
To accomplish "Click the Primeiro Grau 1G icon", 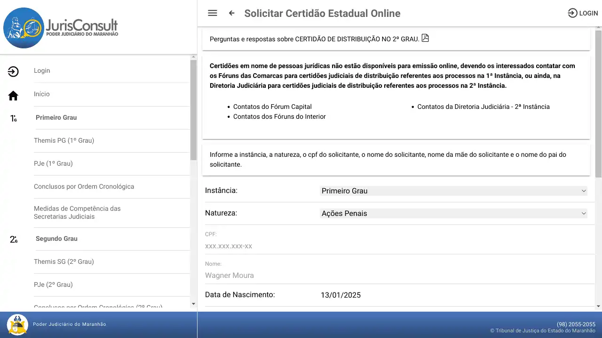I will pyautogui.click(x=14, y=118).
